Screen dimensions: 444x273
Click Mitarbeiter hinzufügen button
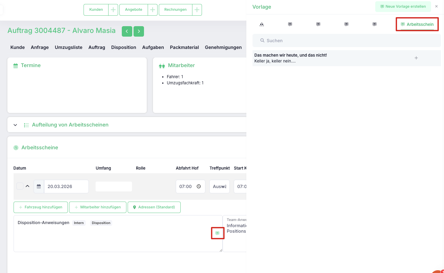(98, 207)
